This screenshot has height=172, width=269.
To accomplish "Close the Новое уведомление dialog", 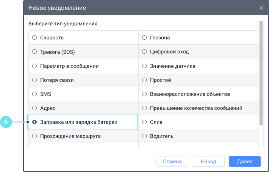I will [261, 8].
